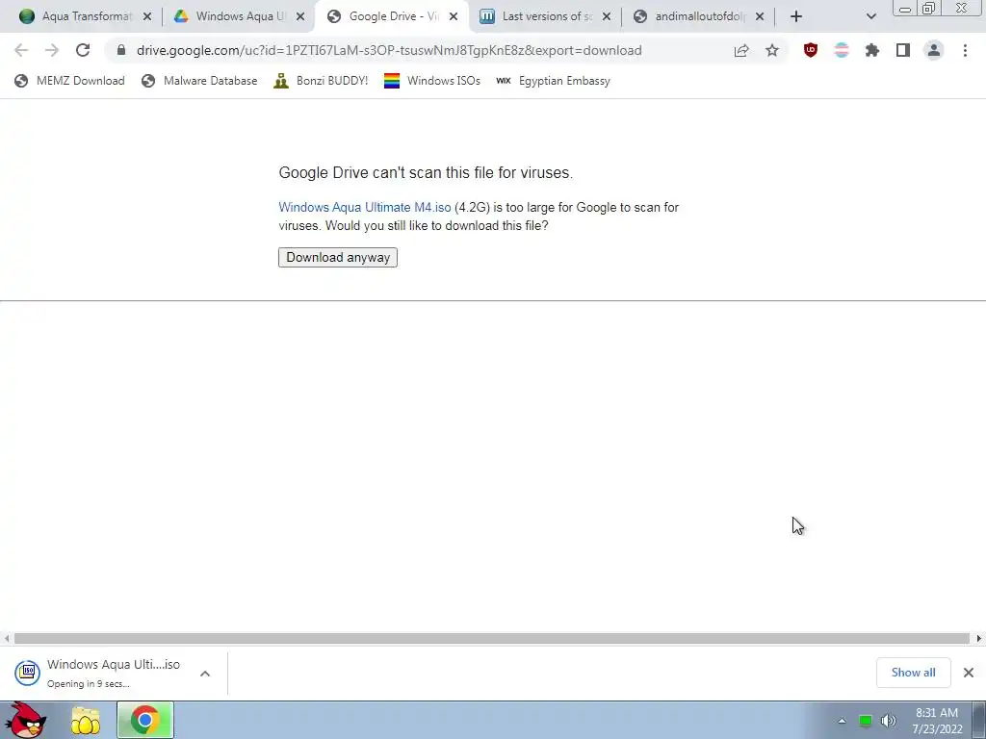
Task: Close the andimalloutofdolphins tab
Action: point(760,16)
